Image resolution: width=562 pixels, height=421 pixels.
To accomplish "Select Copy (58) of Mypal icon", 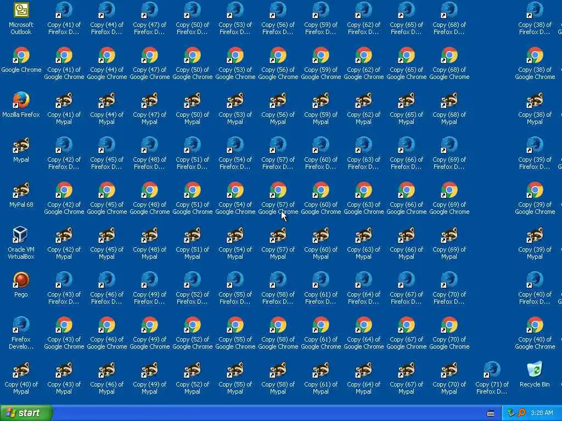I will pos(278,370).
